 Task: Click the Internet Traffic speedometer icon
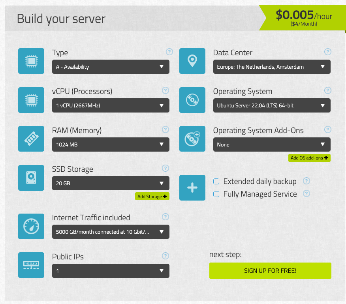pyautogui.click(x=31, y=226)
